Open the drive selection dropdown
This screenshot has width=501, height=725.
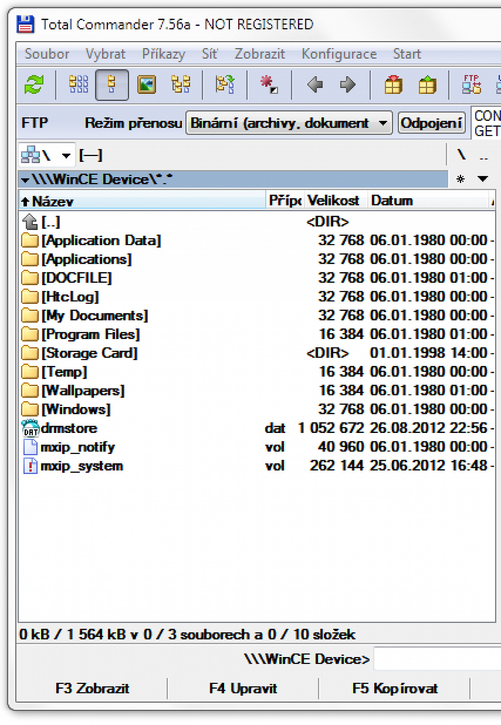(67, 156)
